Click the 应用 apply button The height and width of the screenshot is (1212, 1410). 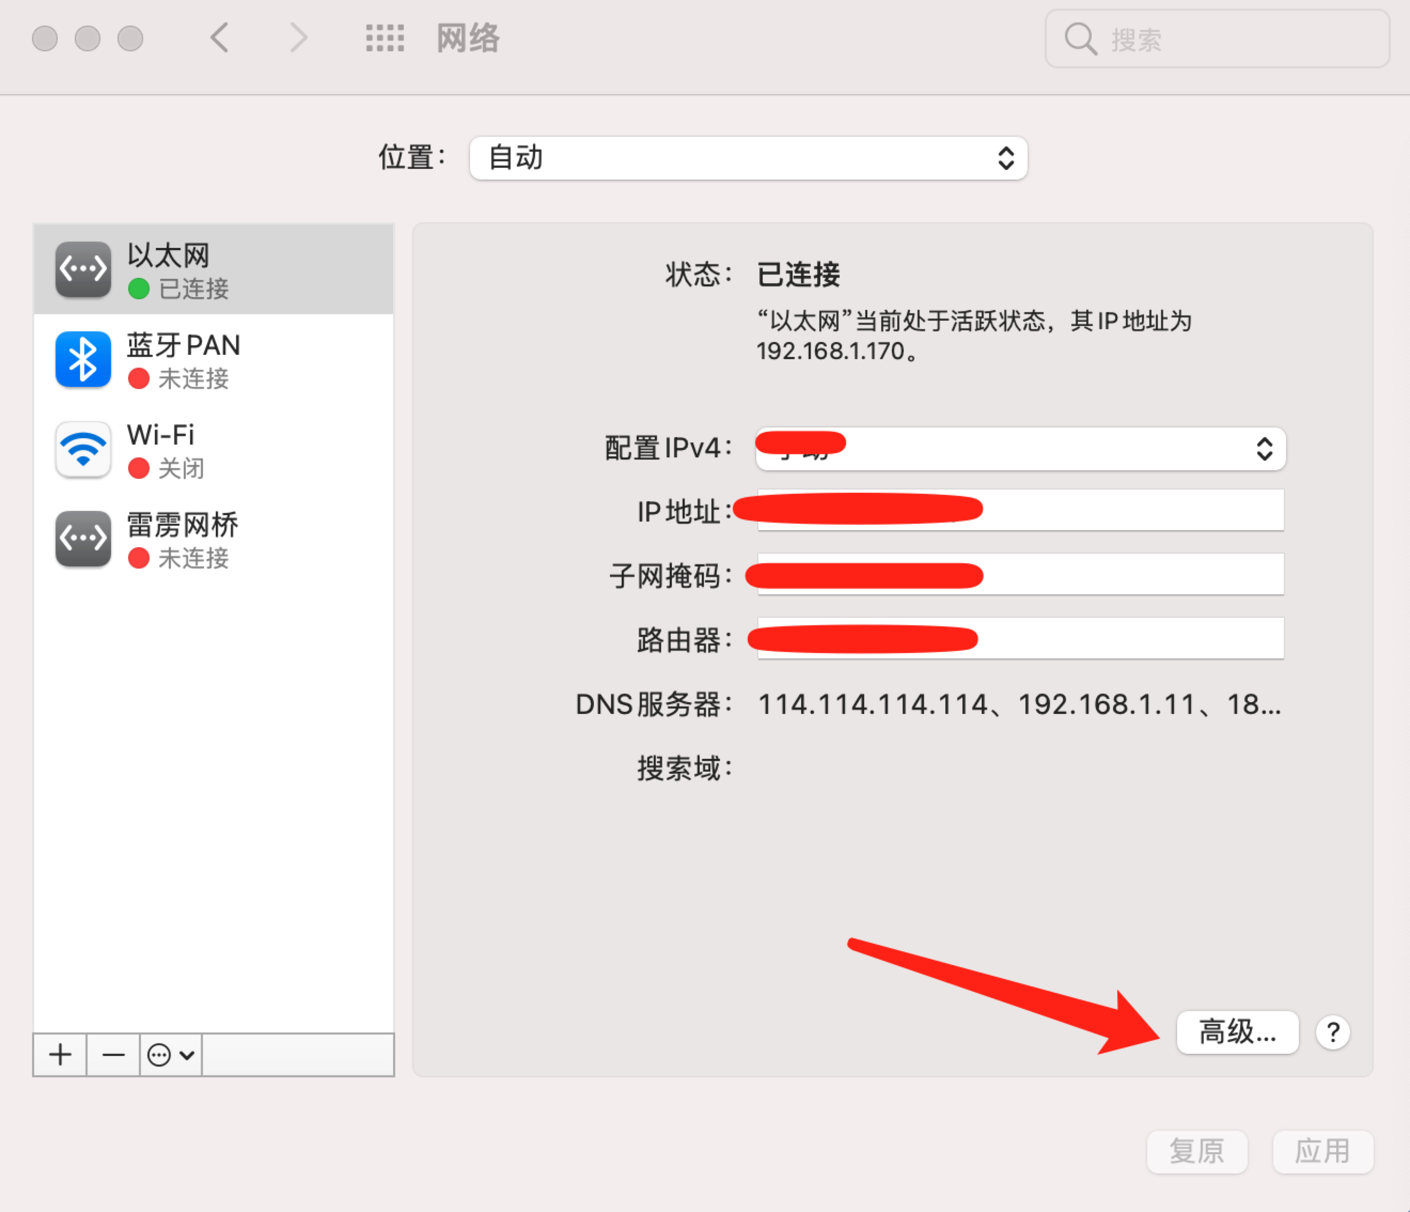click(1322, 1152)
